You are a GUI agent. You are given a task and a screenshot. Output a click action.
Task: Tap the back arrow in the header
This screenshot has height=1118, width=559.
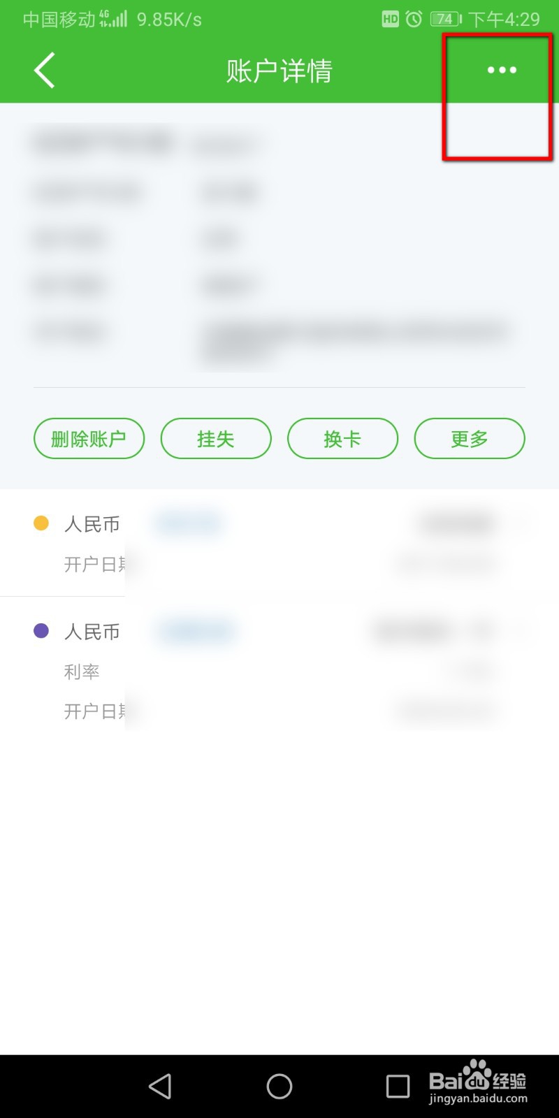45,71
